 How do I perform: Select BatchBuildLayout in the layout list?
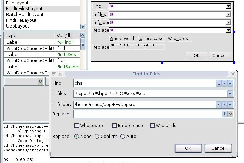(x=25, y=15)
